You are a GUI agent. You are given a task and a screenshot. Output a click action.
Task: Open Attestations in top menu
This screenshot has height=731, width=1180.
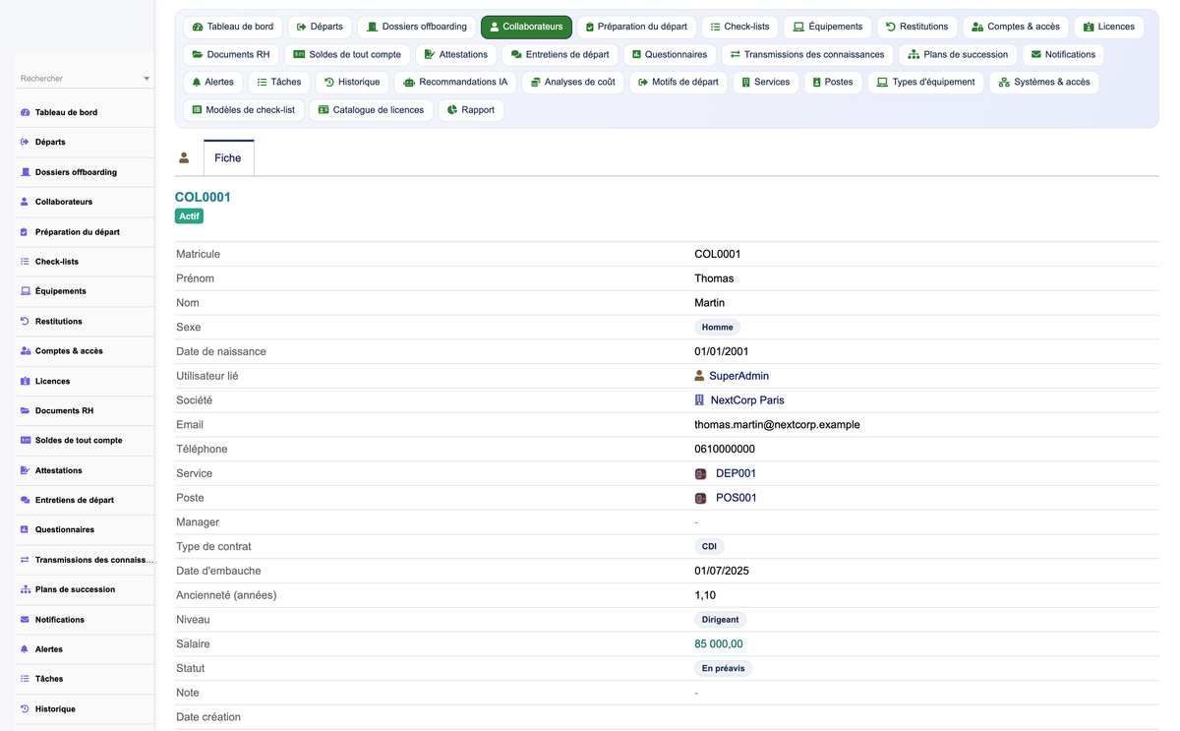pyautogui.click(x=455, y=54)
